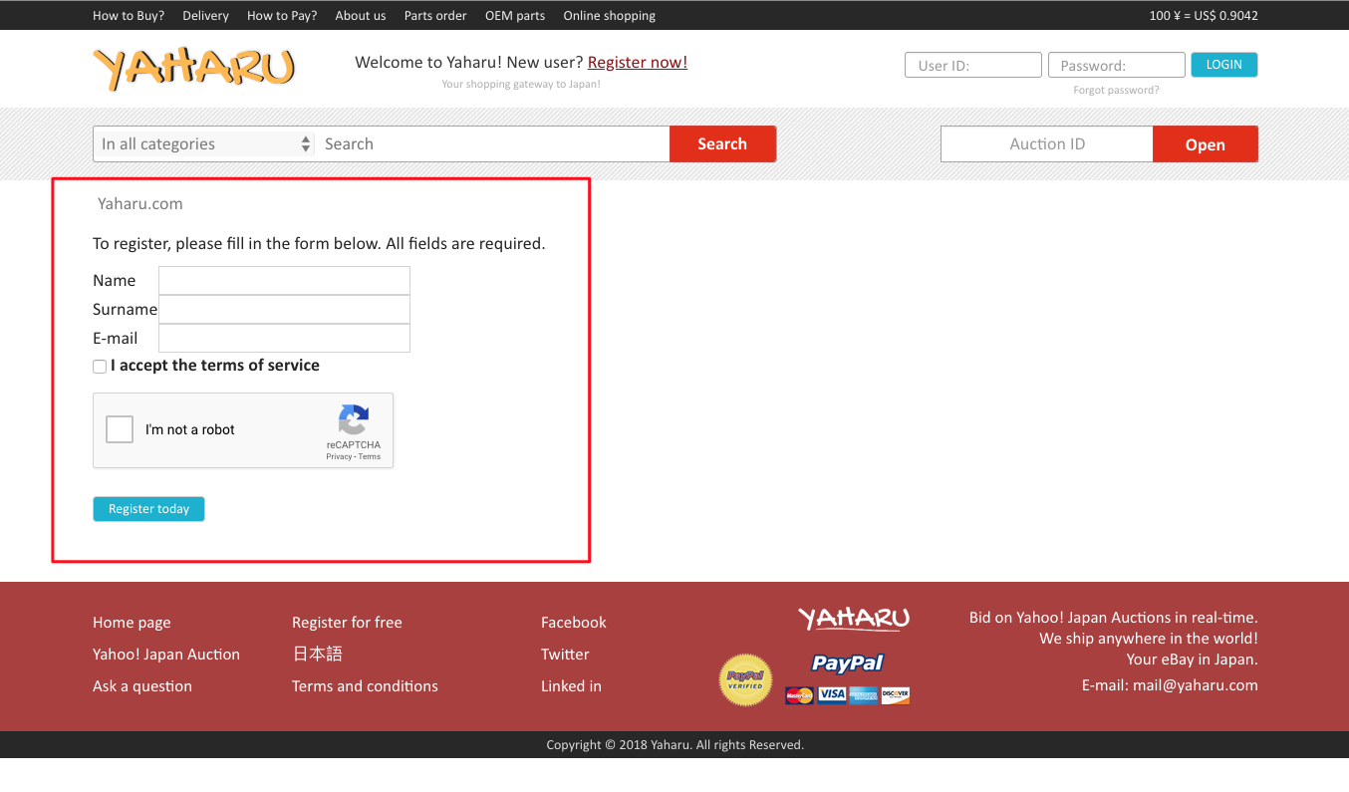Image resolution: width=1349 pixels, height=792 pixels.
Task: Click the red Search button
Action: 722,143
